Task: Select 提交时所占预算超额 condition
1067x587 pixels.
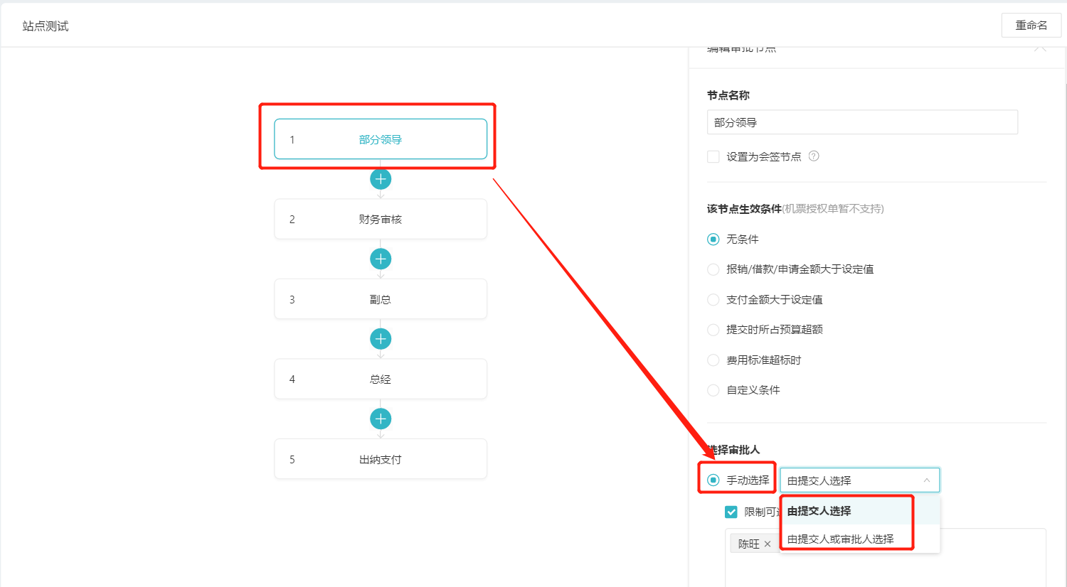Action: tap(713, 330)
